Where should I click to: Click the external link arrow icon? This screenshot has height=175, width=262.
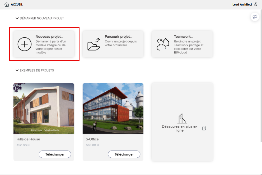204,128
